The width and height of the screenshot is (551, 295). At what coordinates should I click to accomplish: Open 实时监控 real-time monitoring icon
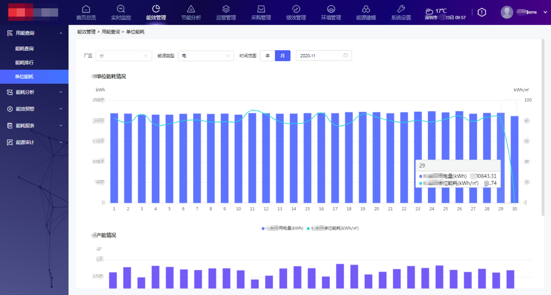tap(121, 9)
